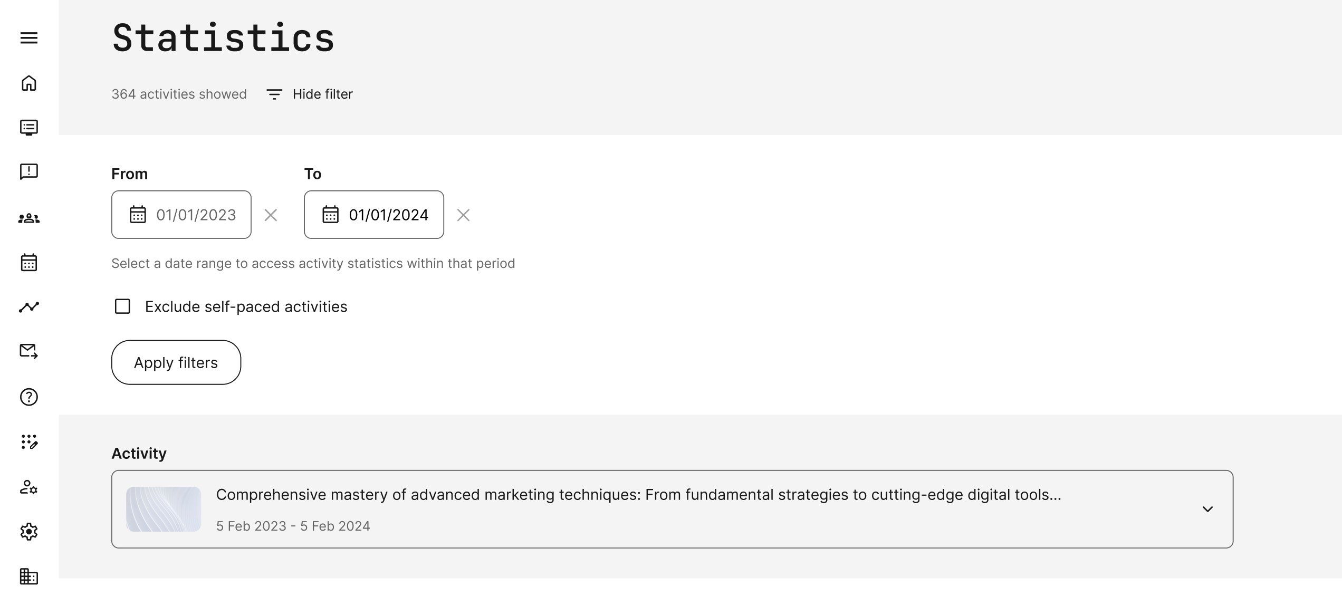1342x596 pixels.
Task: Click Hide filter to collapse filters
Action: click(310, 94)
